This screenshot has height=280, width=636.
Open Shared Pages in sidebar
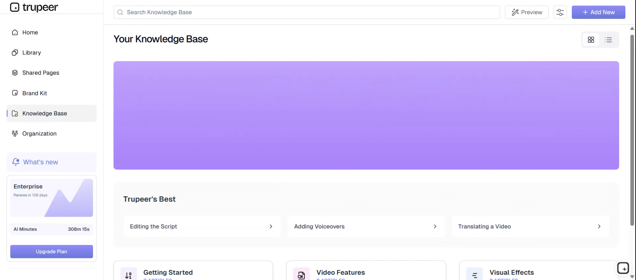pyautogui.click(x=51, y=73)
